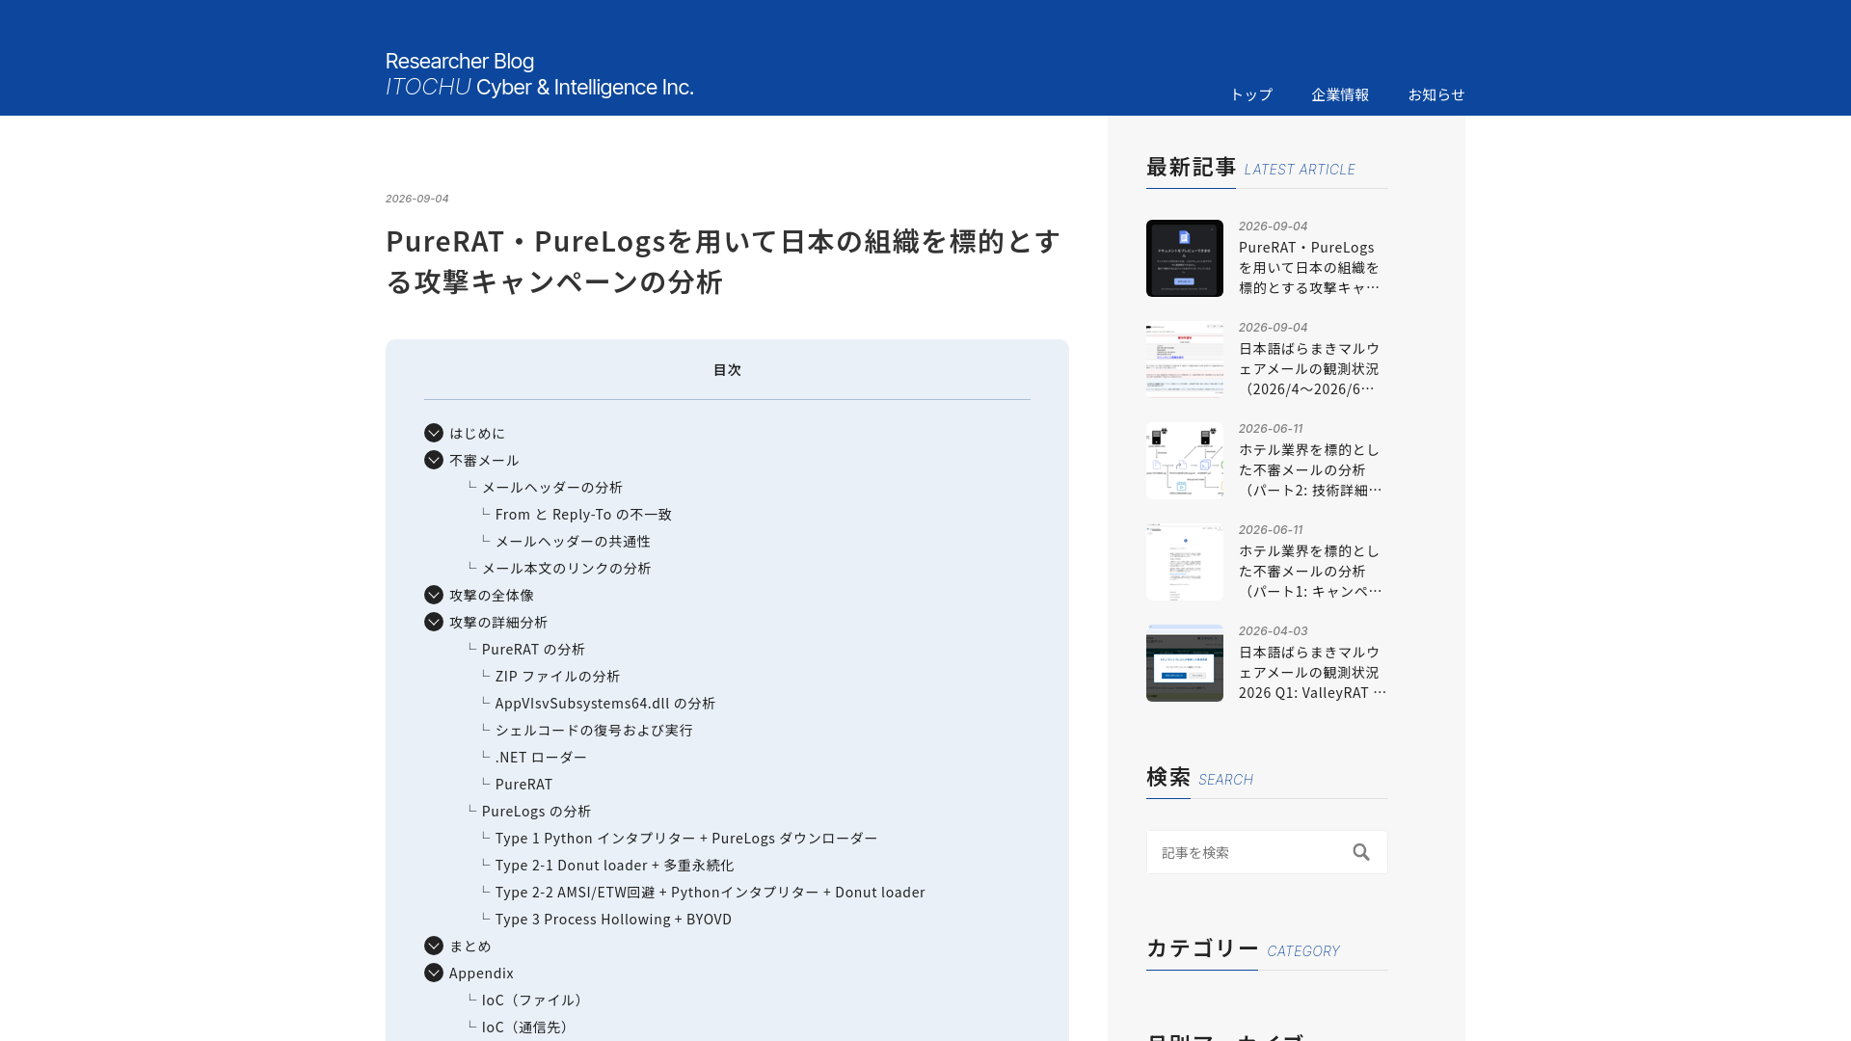
Task: Jump to 不審メール section
Action: [x=484, y=460]
